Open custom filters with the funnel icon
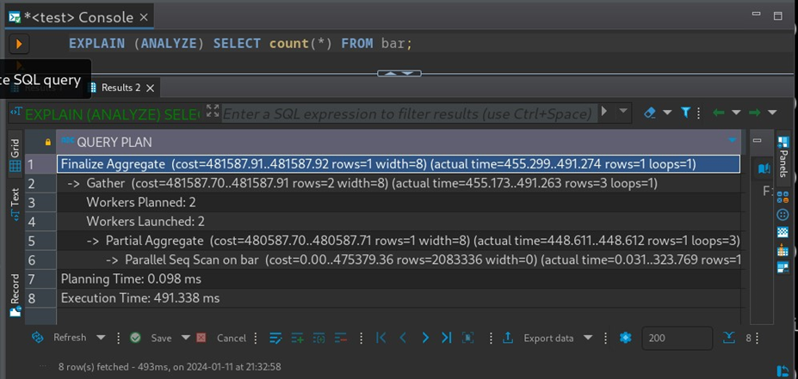 point(685,113)
